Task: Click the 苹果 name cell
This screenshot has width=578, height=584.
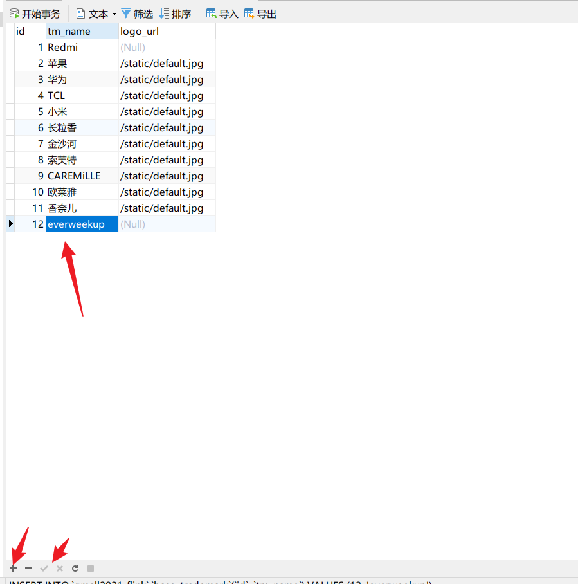Action: 82,63
